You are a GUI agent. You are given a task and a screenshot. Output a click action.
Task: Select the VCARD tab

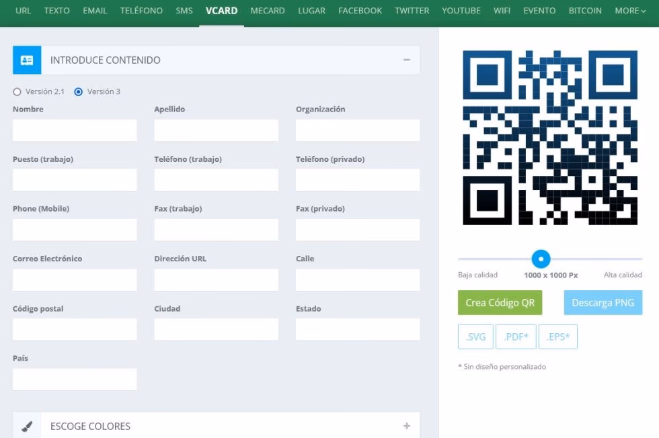click(221, 11)
